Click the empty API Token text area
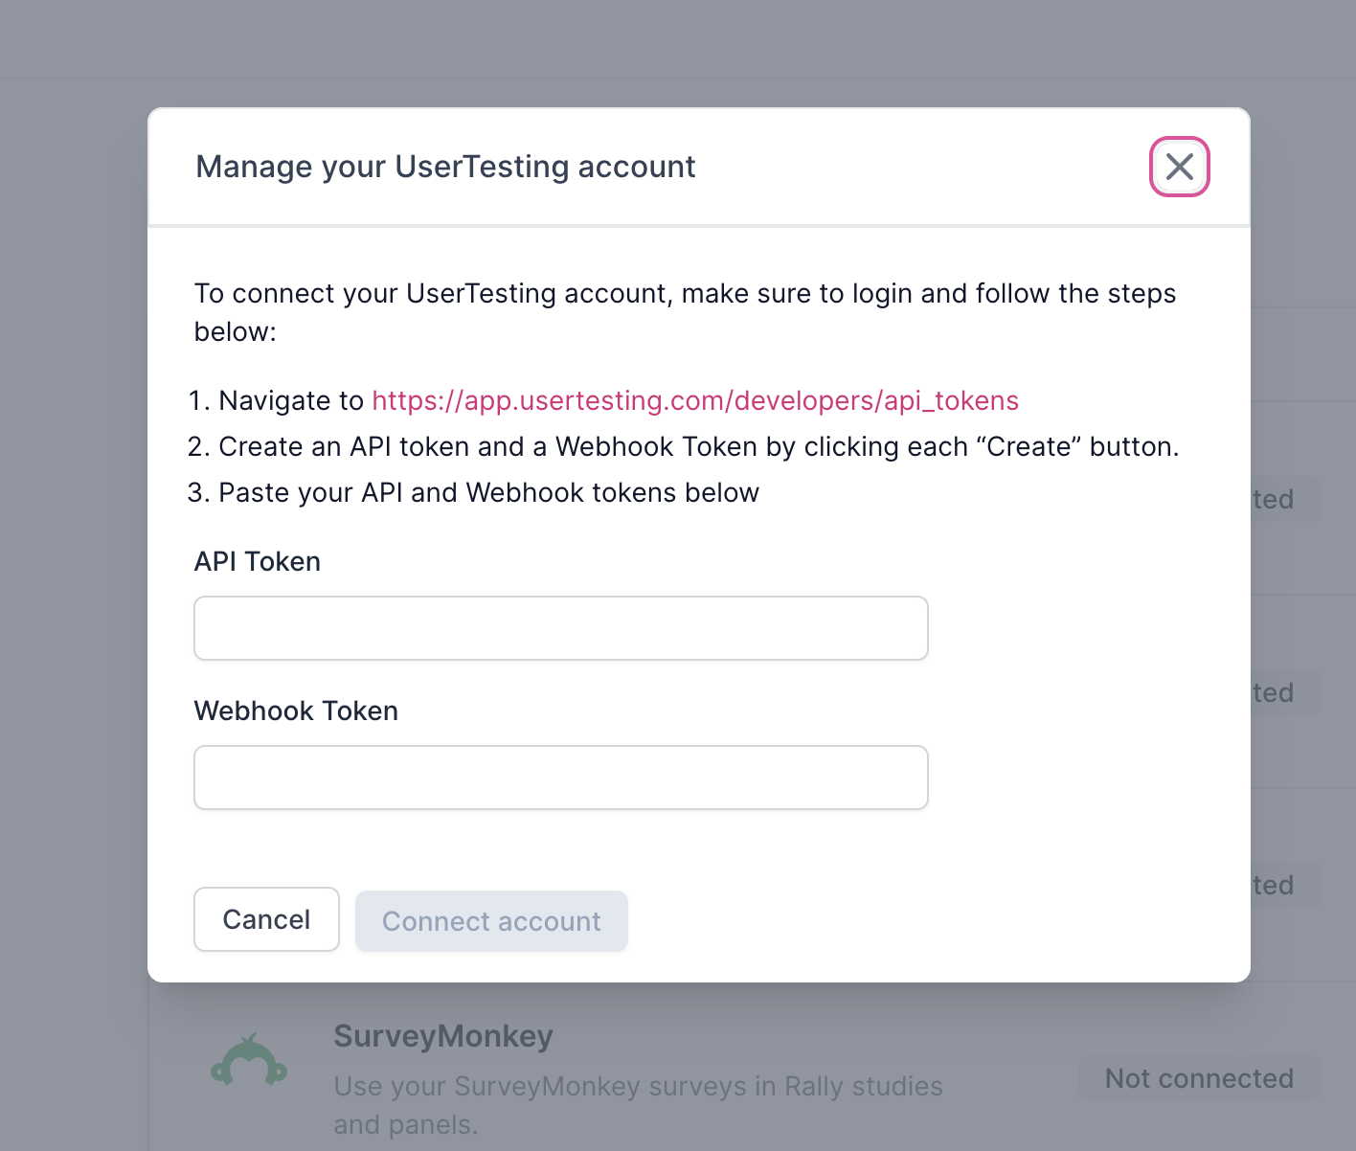Screen dimensions: 1356x1151 pyautogui.click(x=560, y=628)
